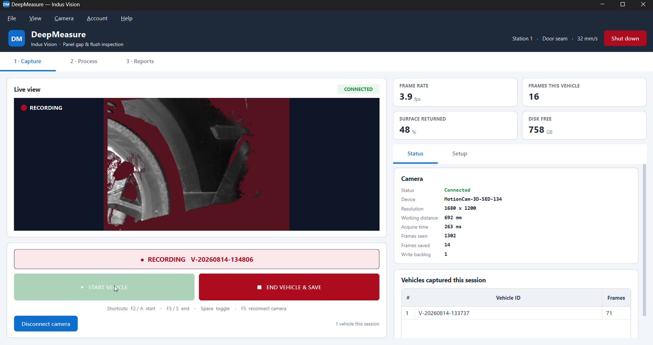The height and width of the screenshot is (345, 653).
Task: Click the DM DeepMeasure logo icon
Action: point(17,38)
